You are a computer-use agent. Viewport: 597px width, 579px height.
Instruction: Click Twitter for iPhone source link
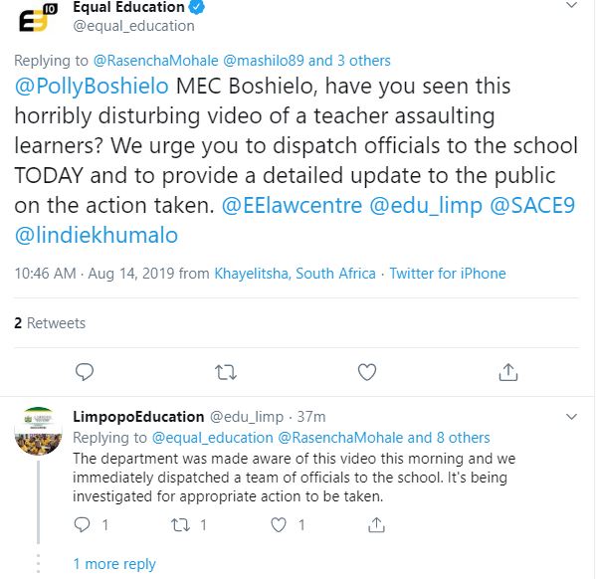[448, 274]
